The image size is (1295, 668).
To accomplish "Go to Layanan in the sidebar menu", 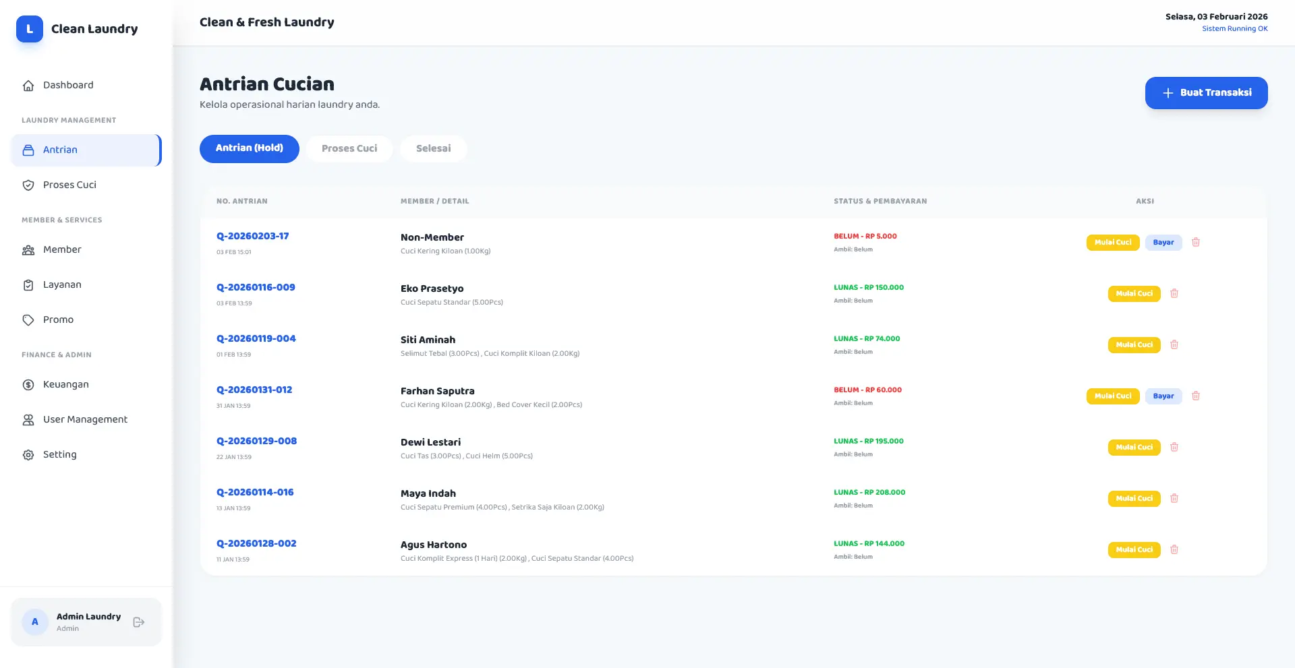I will tap(62, 284).
